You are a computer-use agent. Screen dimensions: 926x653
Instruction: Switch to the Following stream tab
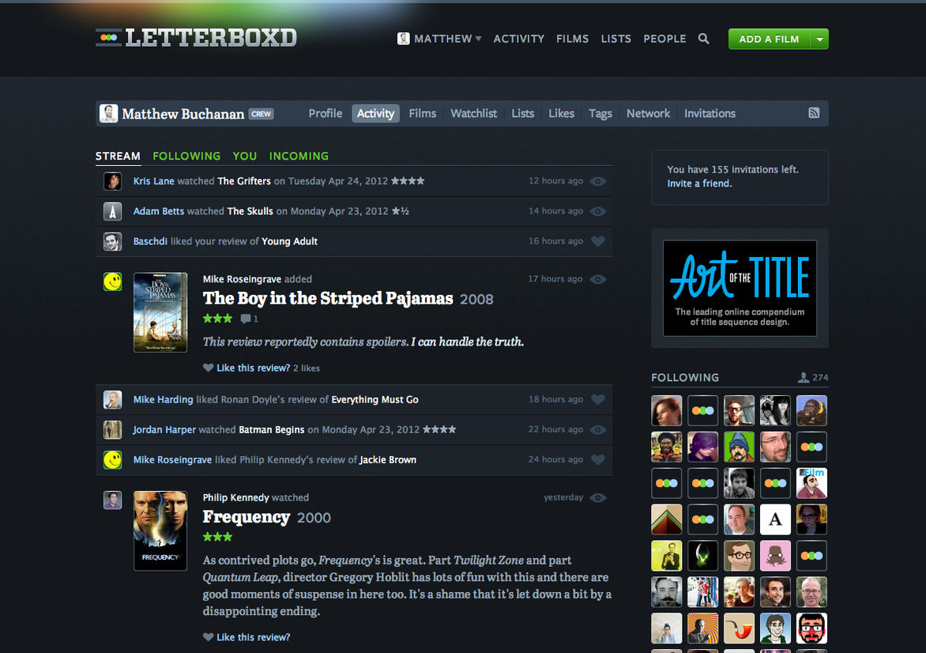[186, 156]
